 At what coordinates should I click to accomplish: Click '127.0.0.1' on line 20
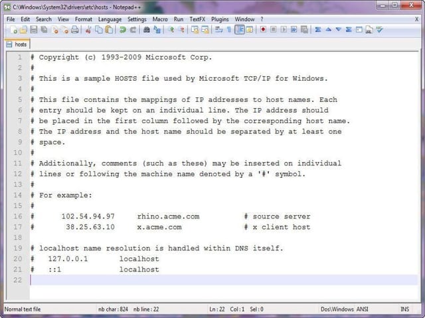tap(68, 259)
